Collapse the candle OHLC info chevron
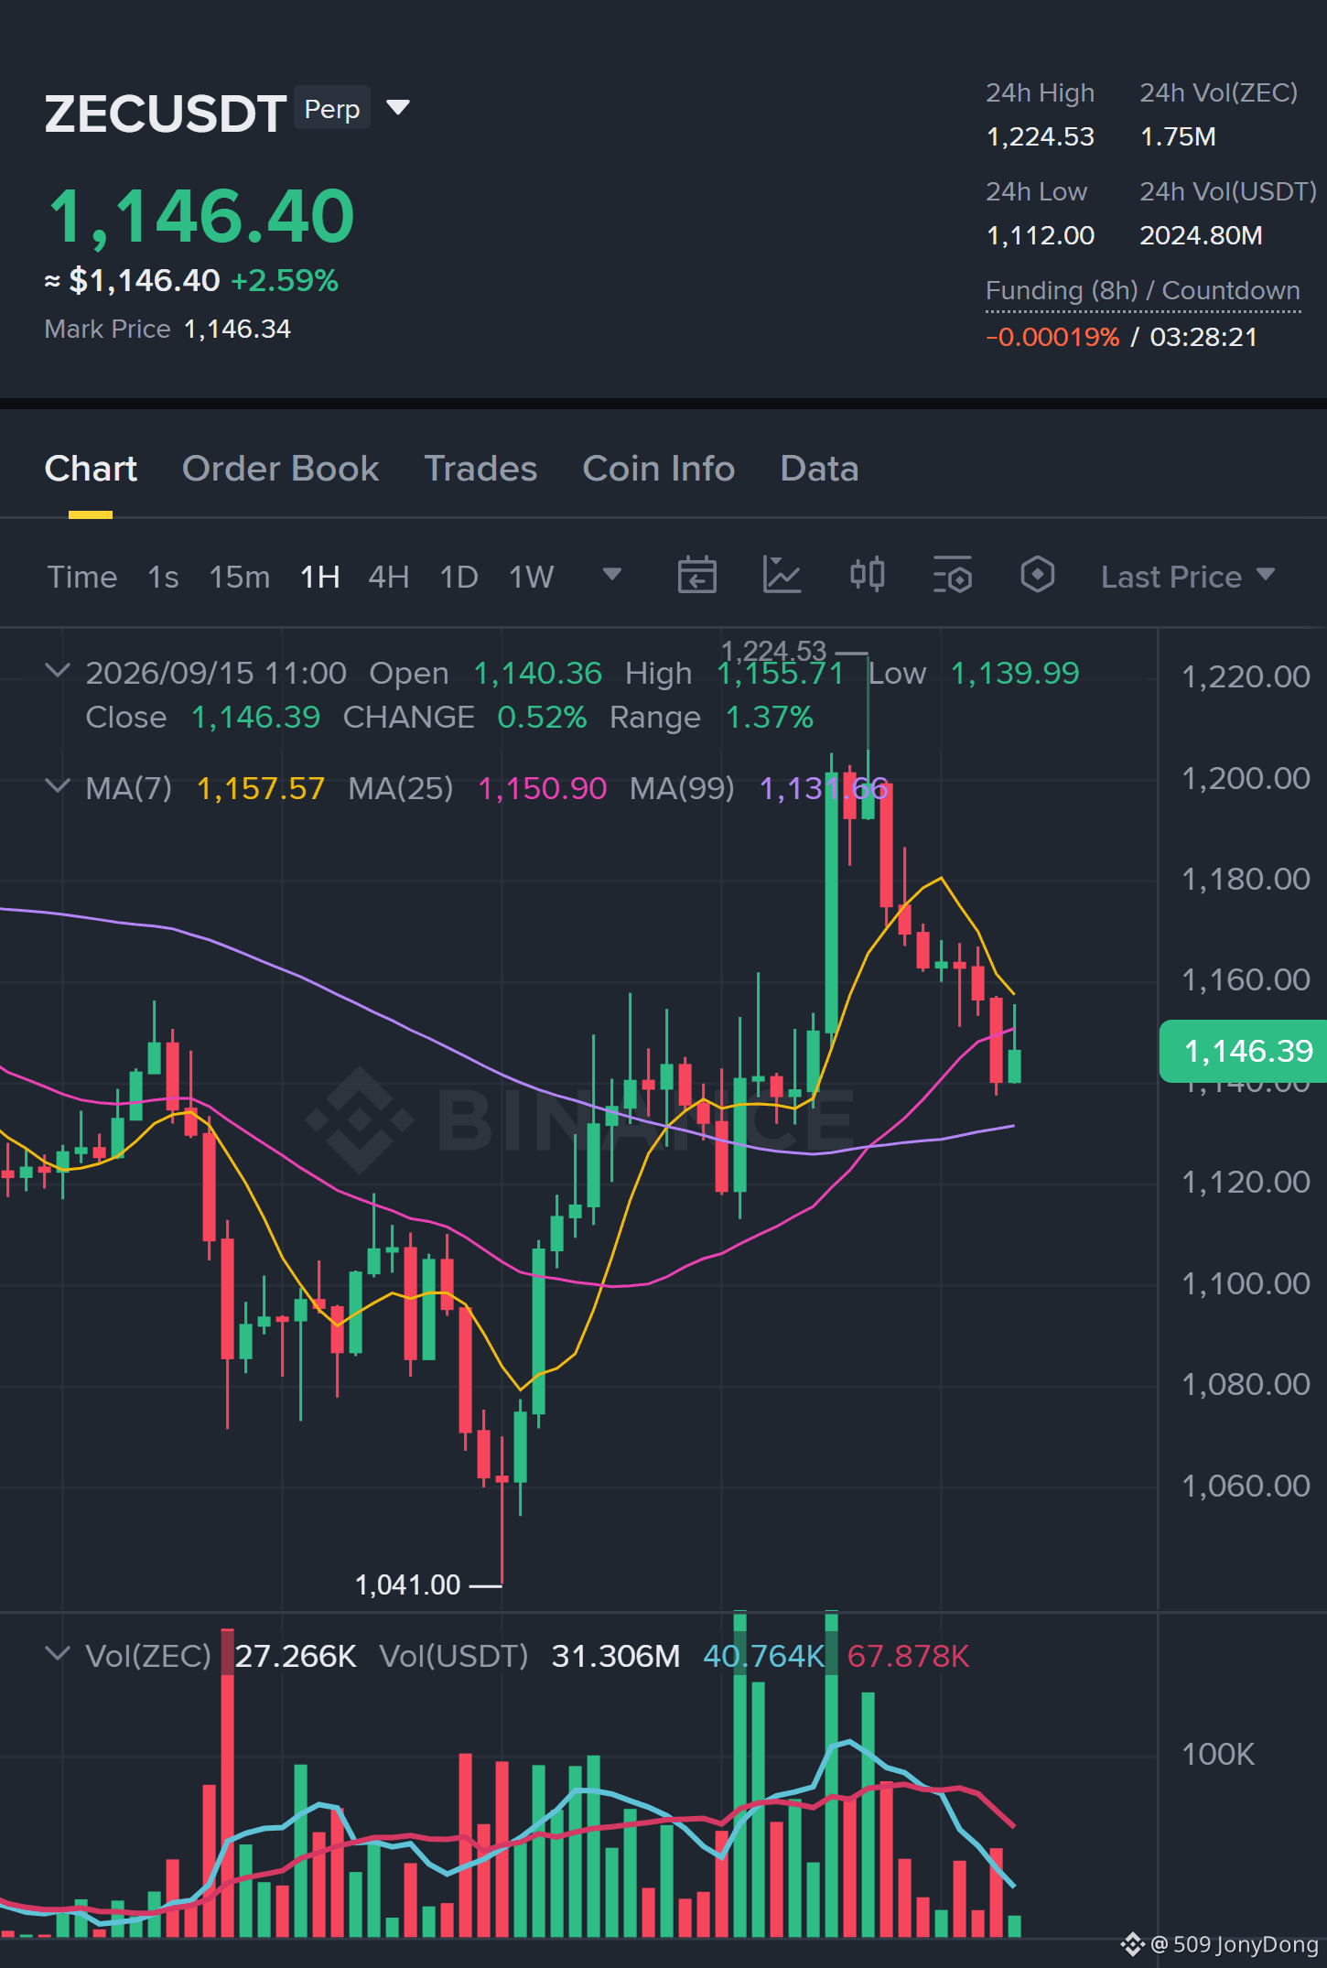1327x1968 pixels. [57, 671]
